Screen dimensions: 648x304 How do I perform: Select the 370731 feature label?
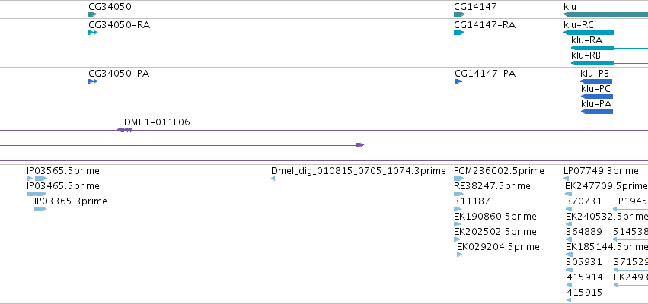(x=584, y=201)
